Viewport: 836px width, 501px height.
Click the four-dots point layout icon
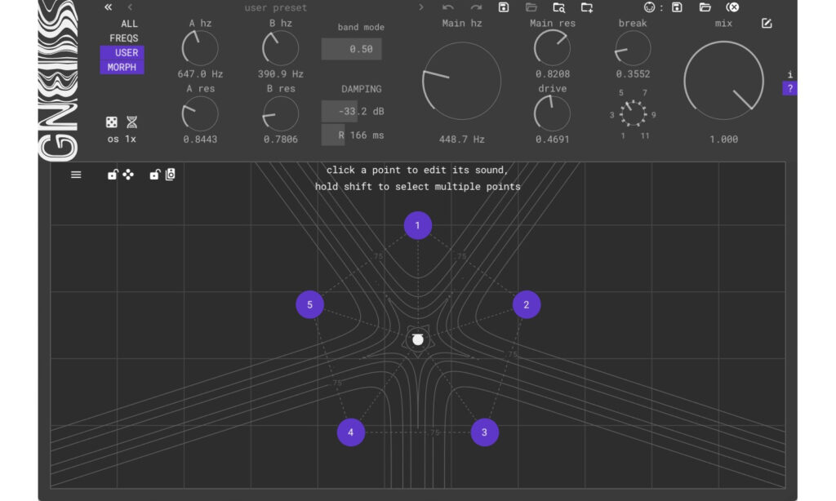click(x=128, y=175)
